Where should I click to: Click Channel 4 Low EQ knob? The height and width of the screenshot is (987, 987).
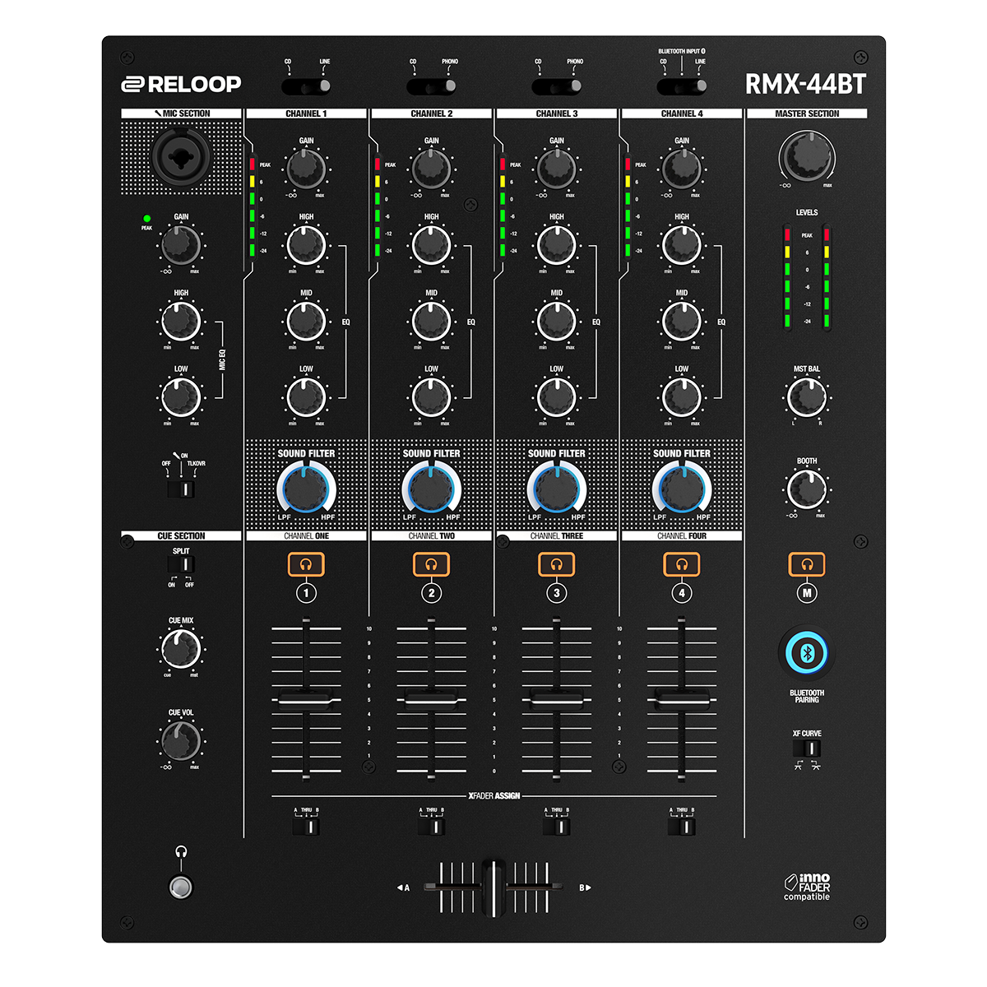click(682, 398)
